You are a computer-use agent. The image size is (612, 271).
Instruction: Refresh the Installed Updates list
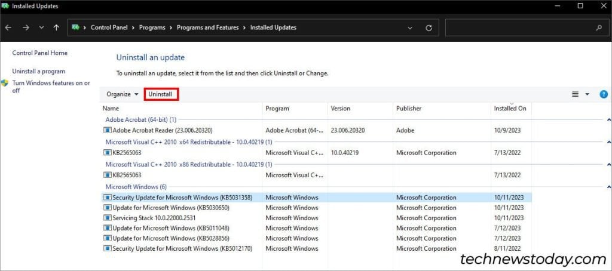click(x=429, y=28)
